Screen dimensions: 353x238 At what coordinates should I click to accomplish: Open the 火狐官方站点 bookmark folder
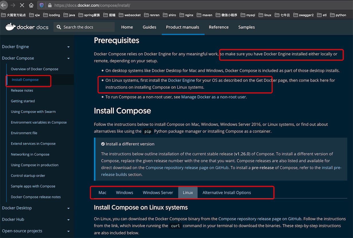tap(13, 15)
